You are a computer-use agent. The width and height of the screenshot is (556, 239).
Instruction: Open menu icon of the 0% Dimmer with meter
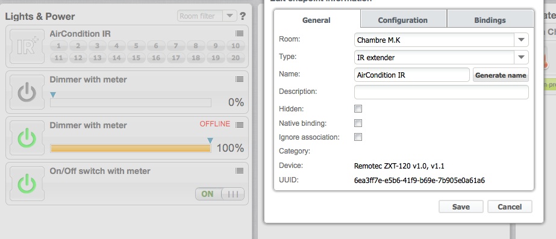[x=239, y=79]
